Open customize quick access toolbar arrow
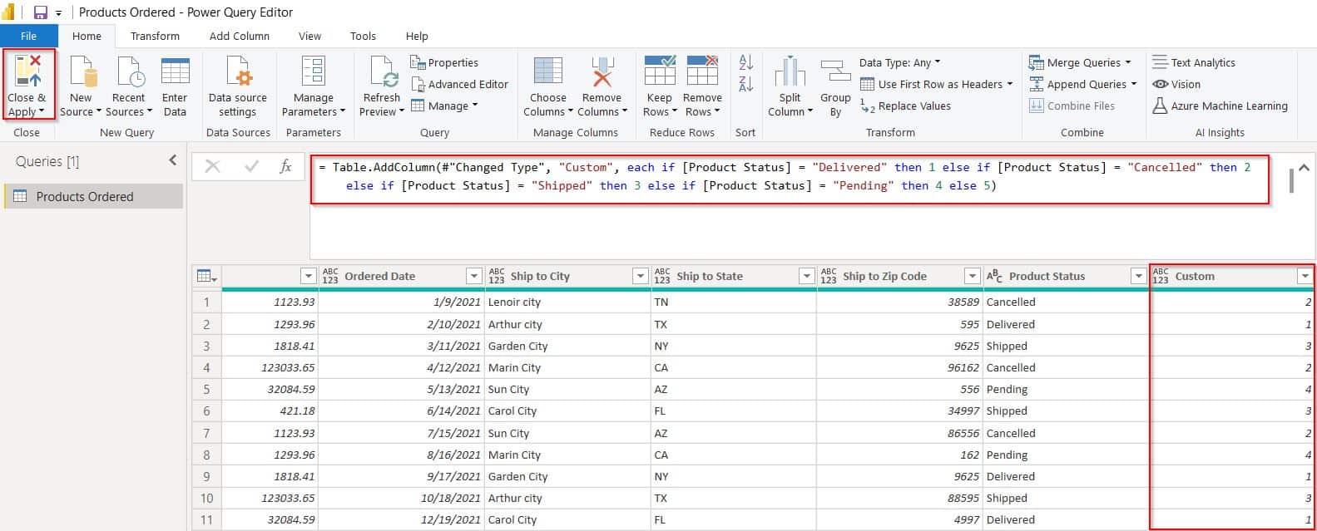 [x=58, y=13]
